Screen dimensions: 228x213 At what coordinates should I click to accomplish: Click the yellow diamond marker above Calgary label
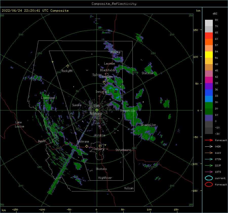coord(100,146)
